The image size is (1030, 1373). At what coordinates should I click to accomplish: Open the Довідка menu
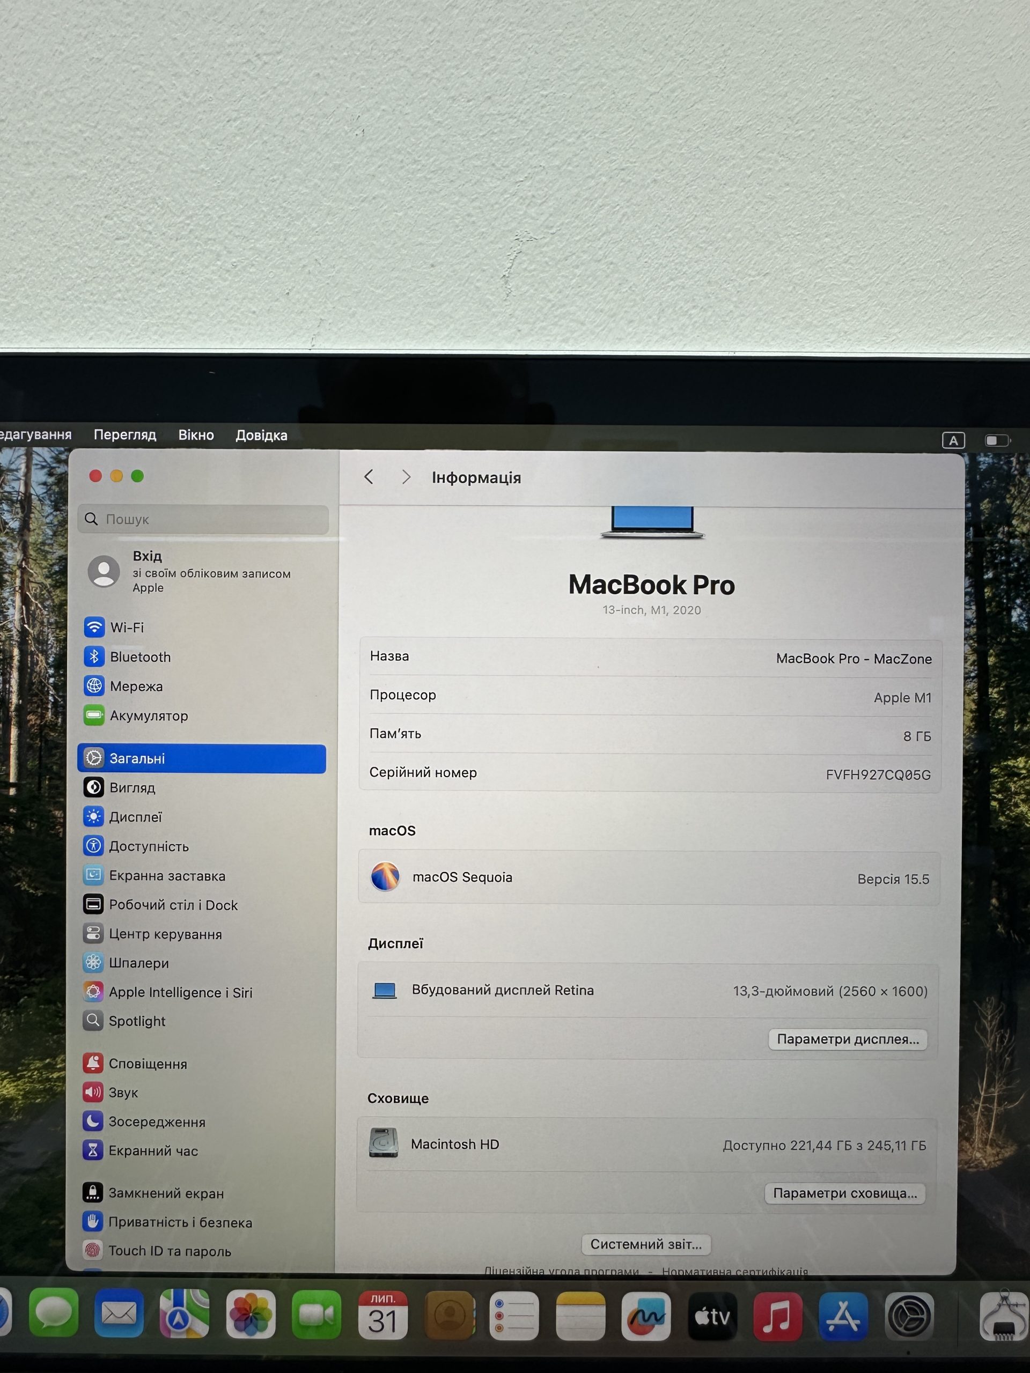click(x=261, y=435)
